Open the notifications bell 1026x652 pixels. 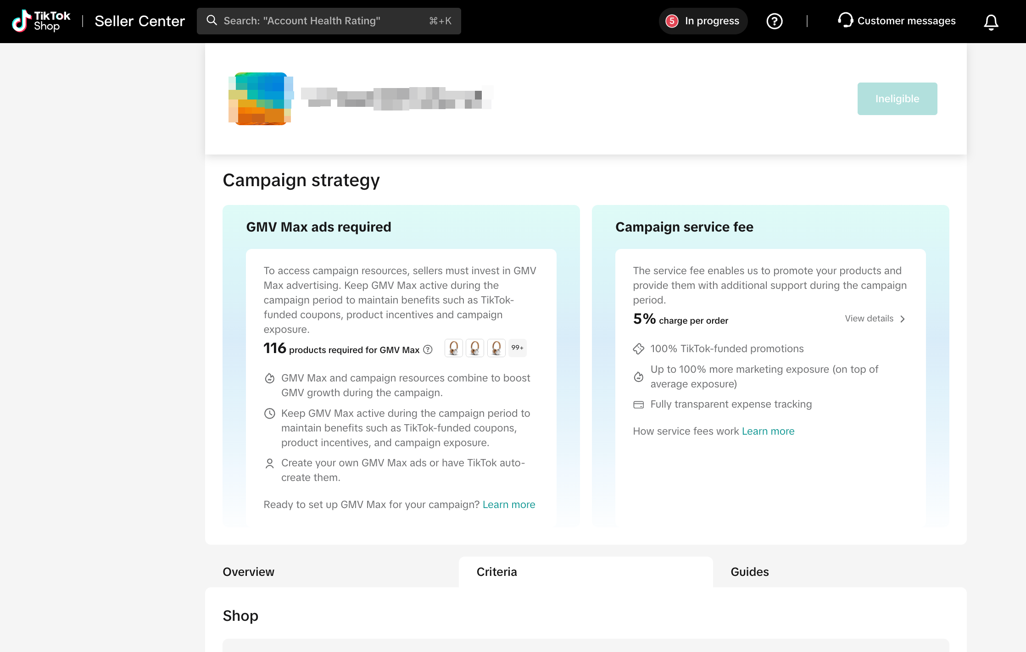(x=991, y=22)
